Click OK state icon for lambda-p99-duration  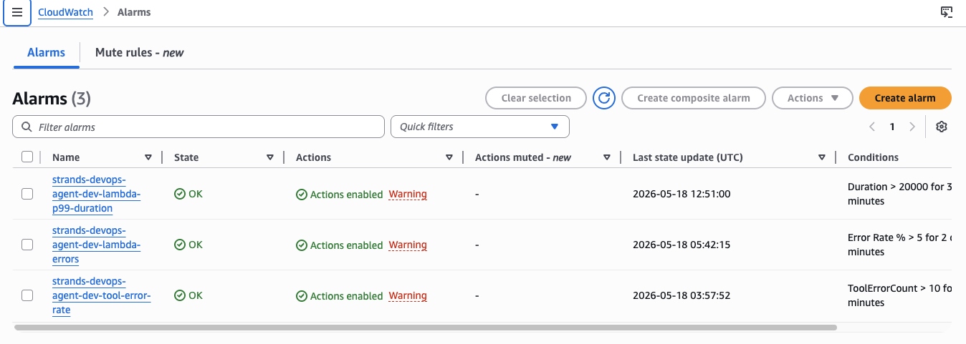[x=180, y=194]
